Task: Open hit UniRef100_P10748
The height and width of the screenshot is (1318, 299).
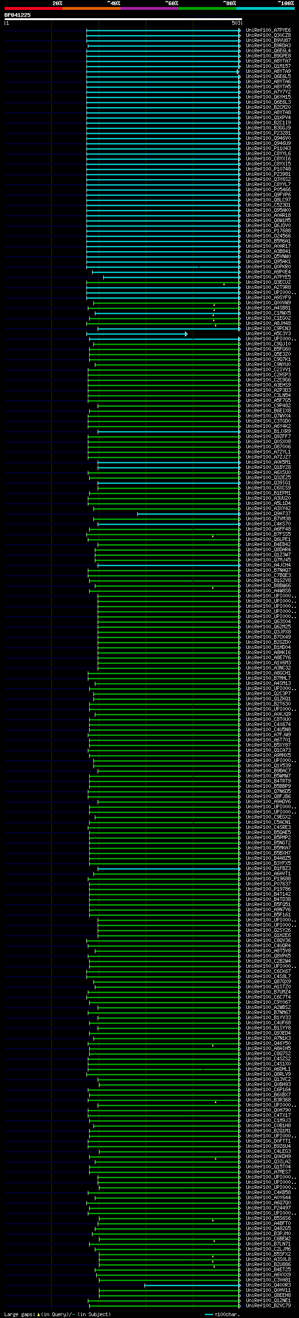Action: pyautogui.click(x=268, y=169)
